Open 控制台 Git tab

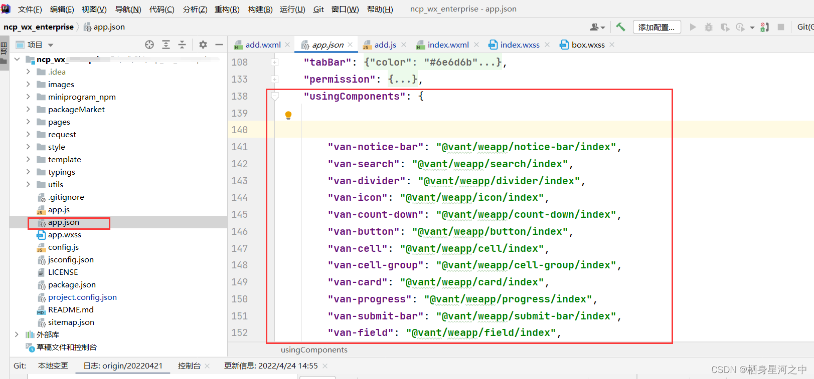189,365
